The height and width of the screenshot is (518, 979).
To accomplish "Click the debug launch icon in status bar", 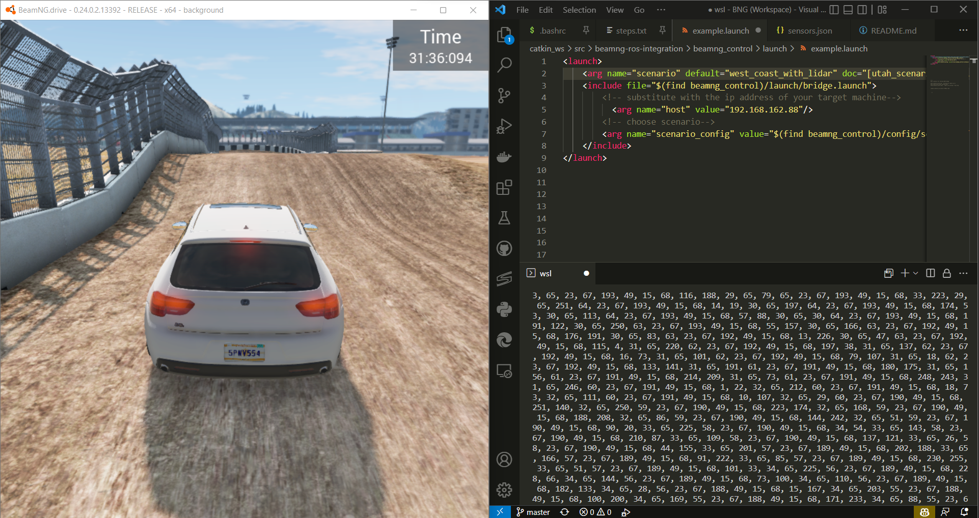I will 626,512.
